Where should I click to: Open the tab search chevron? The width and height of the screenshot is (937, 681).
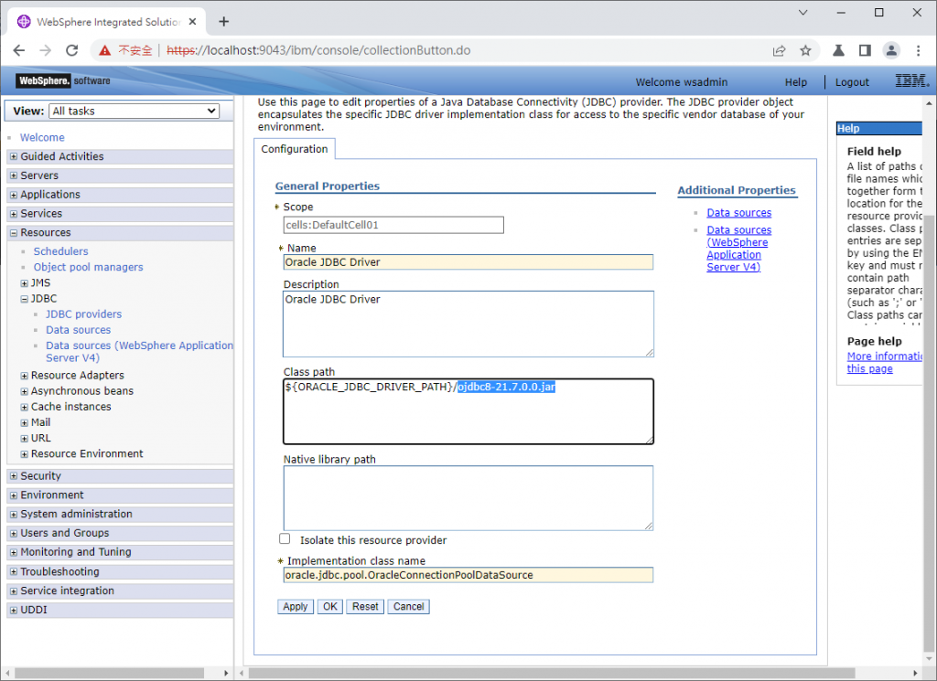coord(803,13)
